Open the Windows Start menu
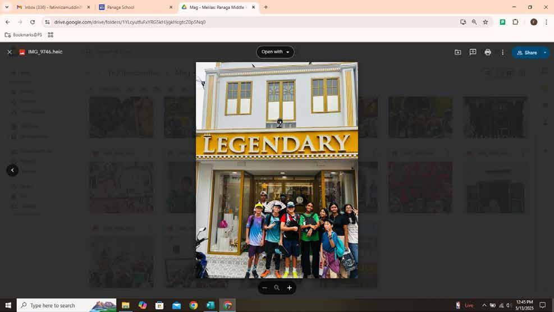 8,305
